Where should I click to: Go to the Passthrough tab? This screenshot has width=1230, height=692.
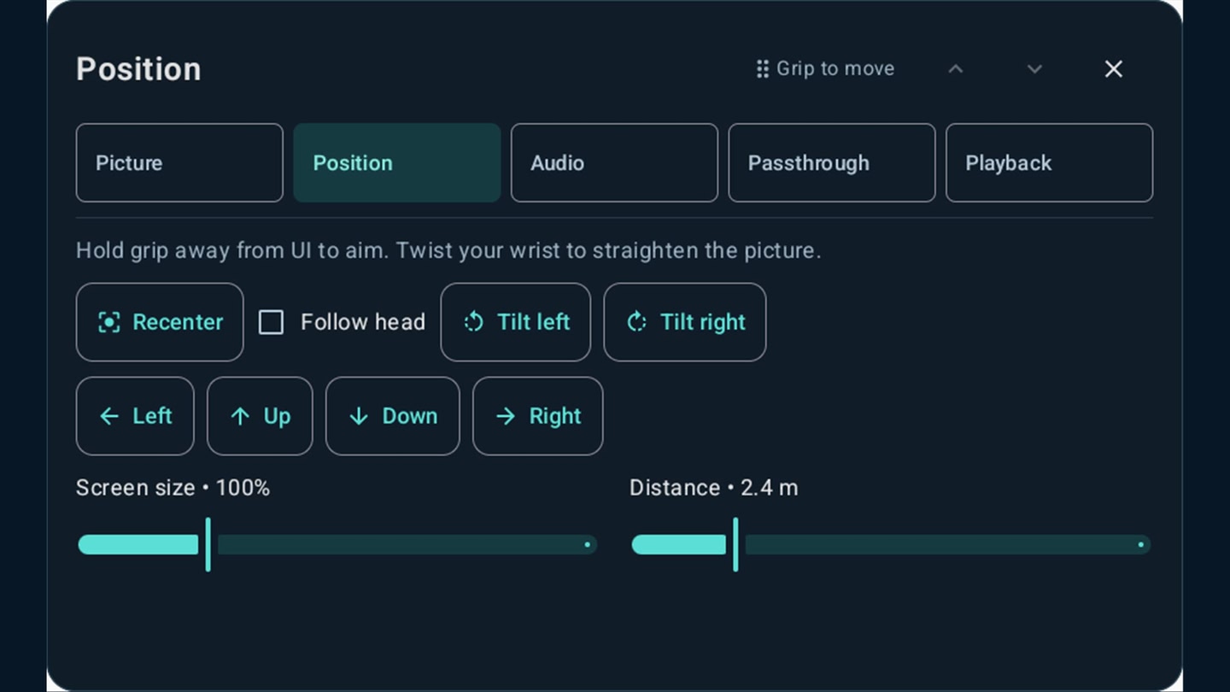(832, 163)
